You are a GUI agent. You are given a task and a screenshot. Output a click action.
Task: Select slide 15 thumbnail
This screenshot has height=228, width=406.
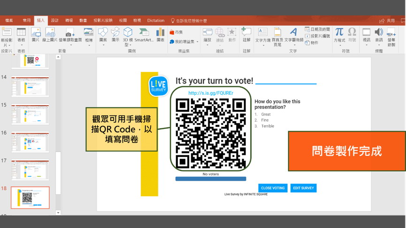coord(30,114)
